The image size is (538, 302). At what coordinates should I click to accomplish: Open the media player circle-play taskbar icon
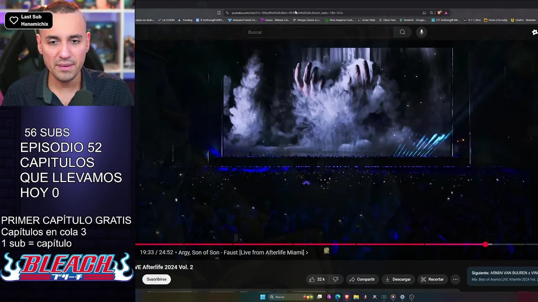point(393,297)
